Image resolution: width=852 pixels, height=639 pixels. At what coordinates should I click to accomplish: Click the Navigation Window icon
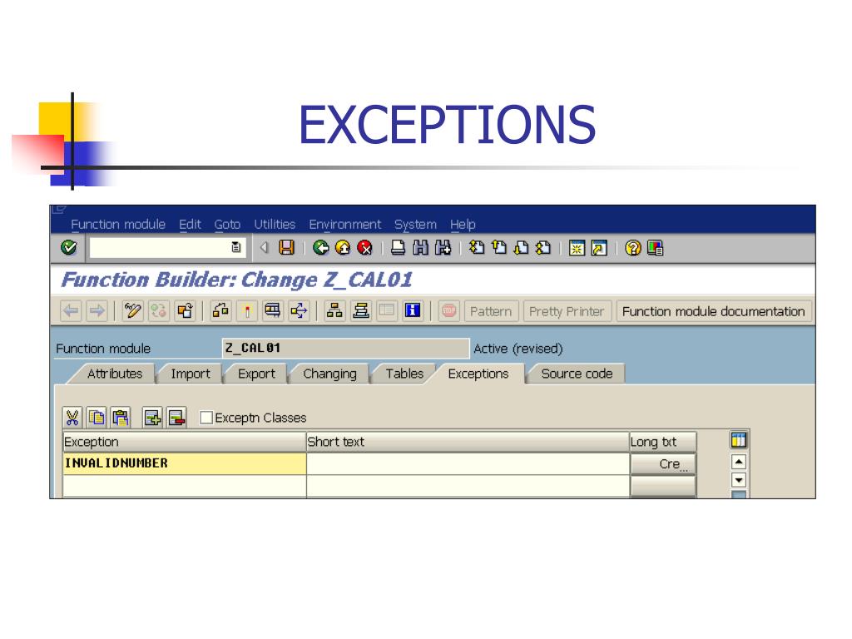click(361, 311)
